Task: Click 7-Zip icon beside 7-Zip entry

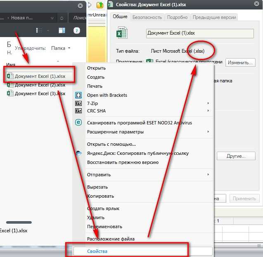Action: (x=78, y=103)
